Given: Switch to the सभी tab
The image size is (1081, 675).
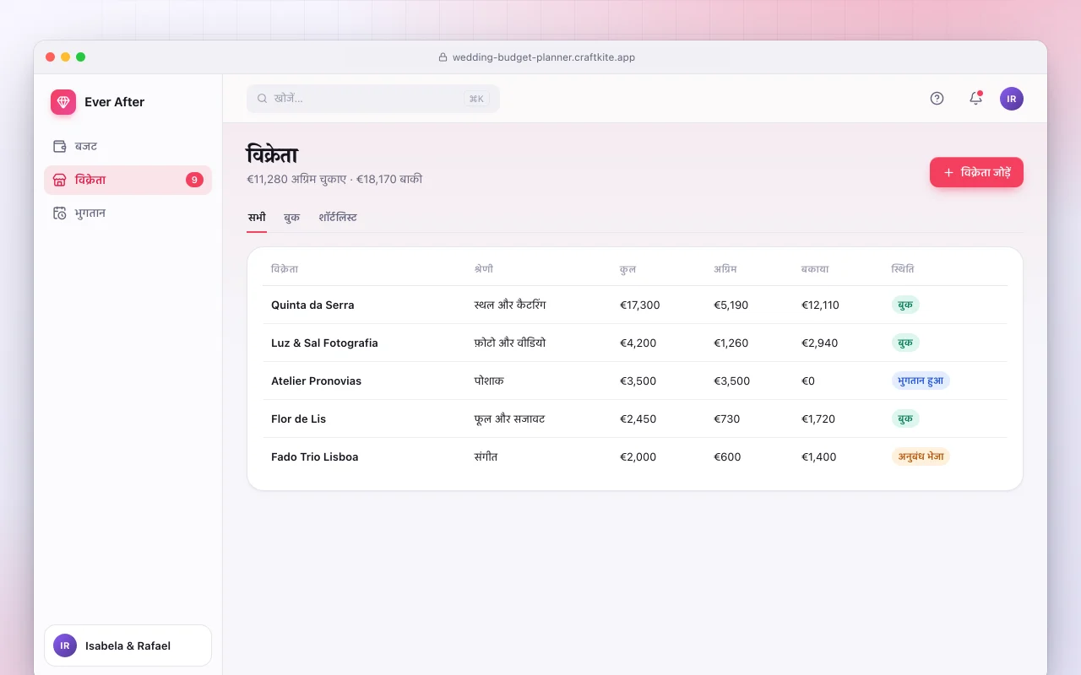Looking at the screenshot, I should click(257, 218).
